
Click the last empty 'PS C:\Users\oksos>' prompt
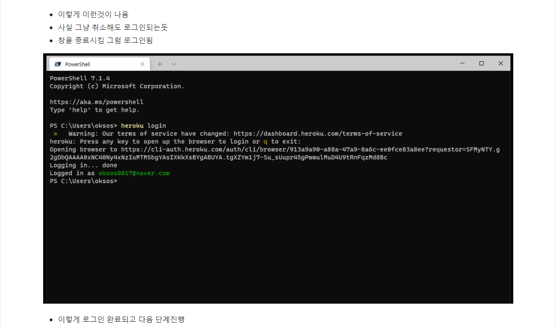(83, 181)
